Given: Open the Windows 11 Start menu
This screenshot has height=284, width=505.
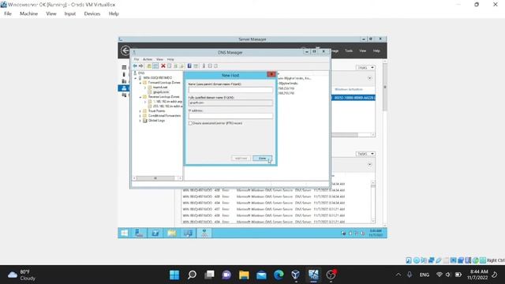Looking at the screenshot, I should 174,275.
